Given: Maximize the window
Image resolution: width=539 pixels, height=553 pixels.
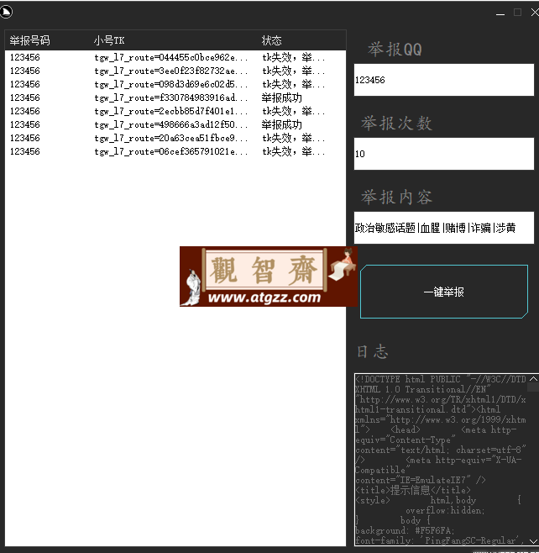Looking at the screenshot, I should coord(517,13).
